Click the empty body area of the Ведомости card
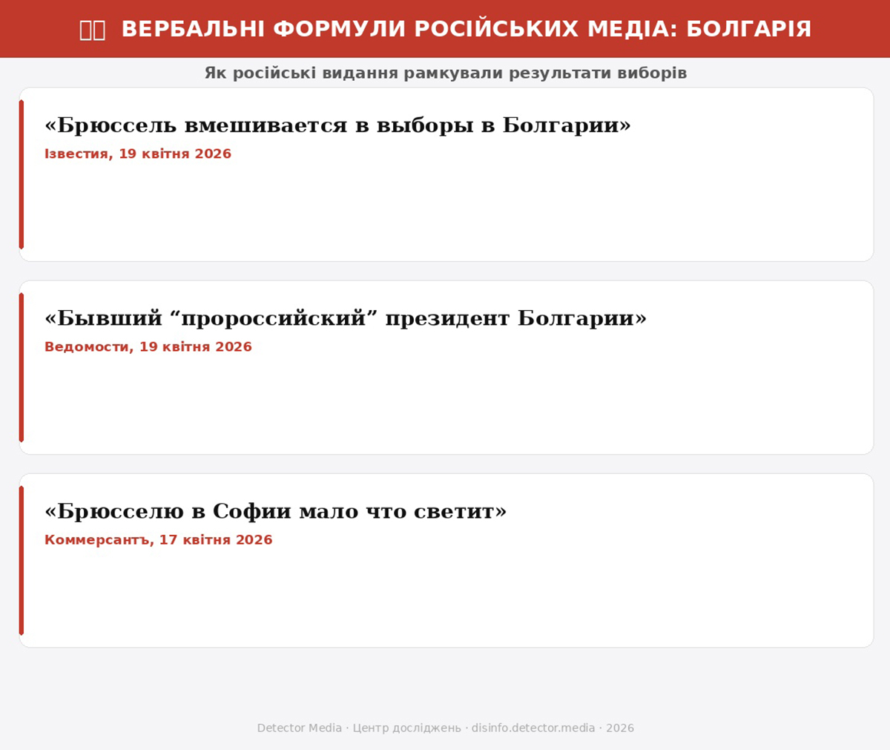 pyautogui.click(x=445, y=404)
